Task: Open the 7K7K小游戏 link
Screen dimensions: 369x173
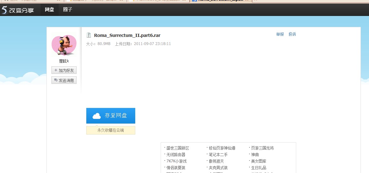Action: click(x=176, y=161)
